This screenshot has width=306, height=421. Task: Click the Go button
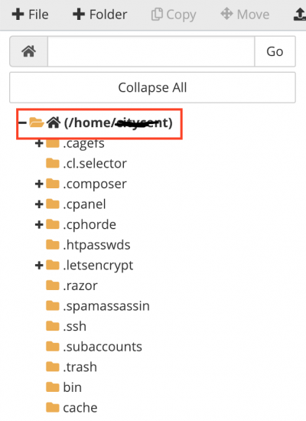275,51
